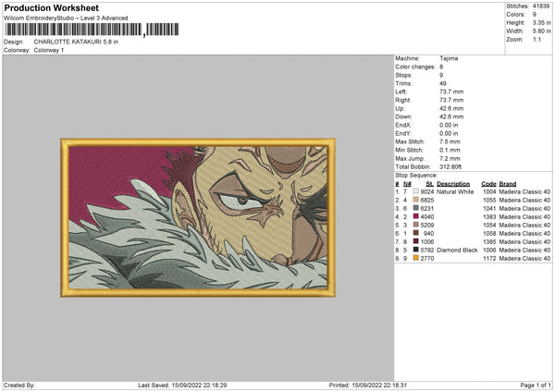The height and width of the screenshot is (392, 555).
Task: Click the Min Stitch value 0.1 mm
Action: pyautogui.click(x=450, y=150)
